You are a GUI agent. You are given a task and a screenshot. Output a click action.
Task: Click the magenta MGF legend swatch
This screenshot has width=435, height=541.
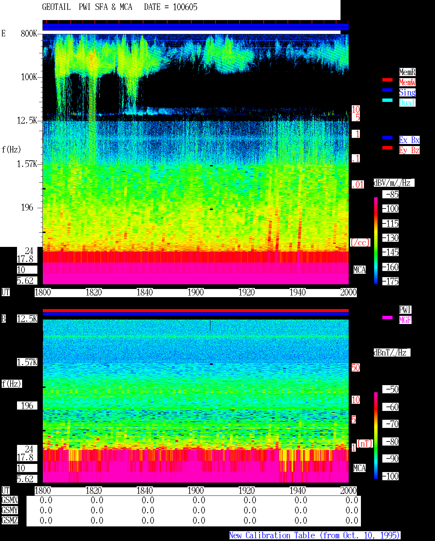(x=387, y=318)
